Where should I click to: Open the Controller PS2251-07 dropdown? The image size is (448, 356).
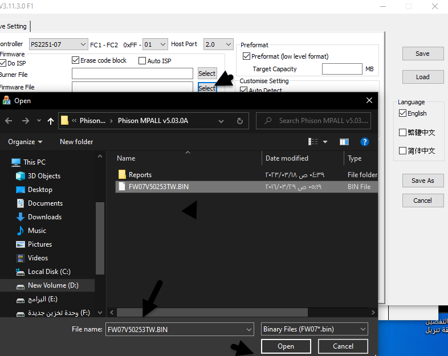click(59, 44)
